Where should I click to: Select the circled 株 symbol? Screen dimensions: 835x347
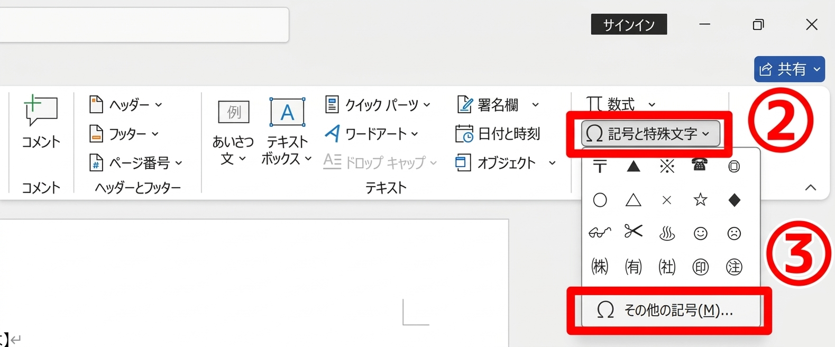tap(600, 267)
